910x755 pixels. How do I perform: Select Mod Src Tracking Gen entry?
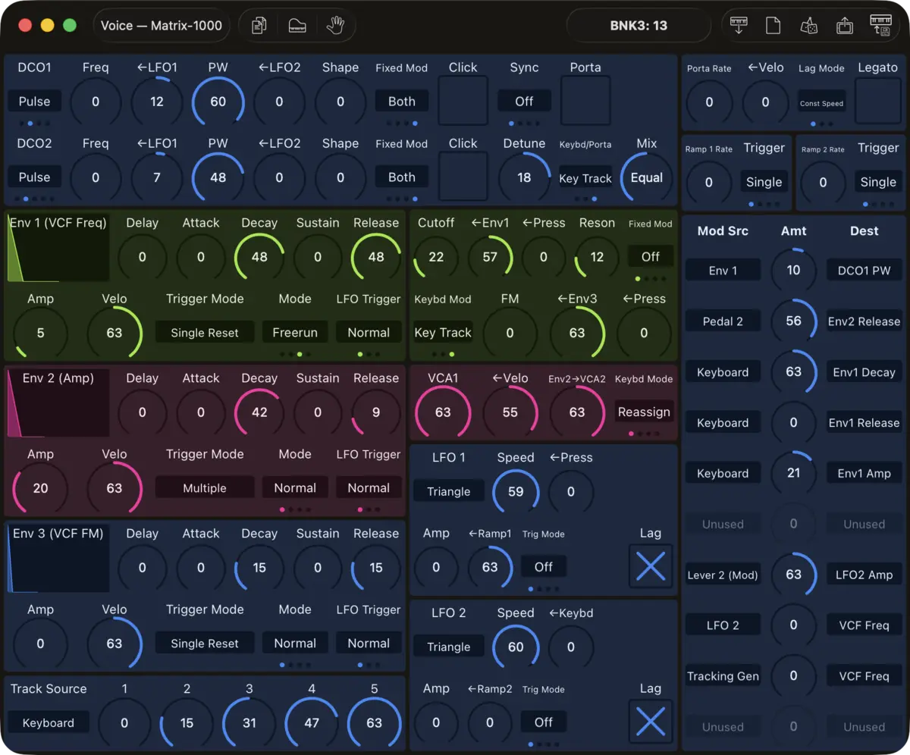coord(723,676)
